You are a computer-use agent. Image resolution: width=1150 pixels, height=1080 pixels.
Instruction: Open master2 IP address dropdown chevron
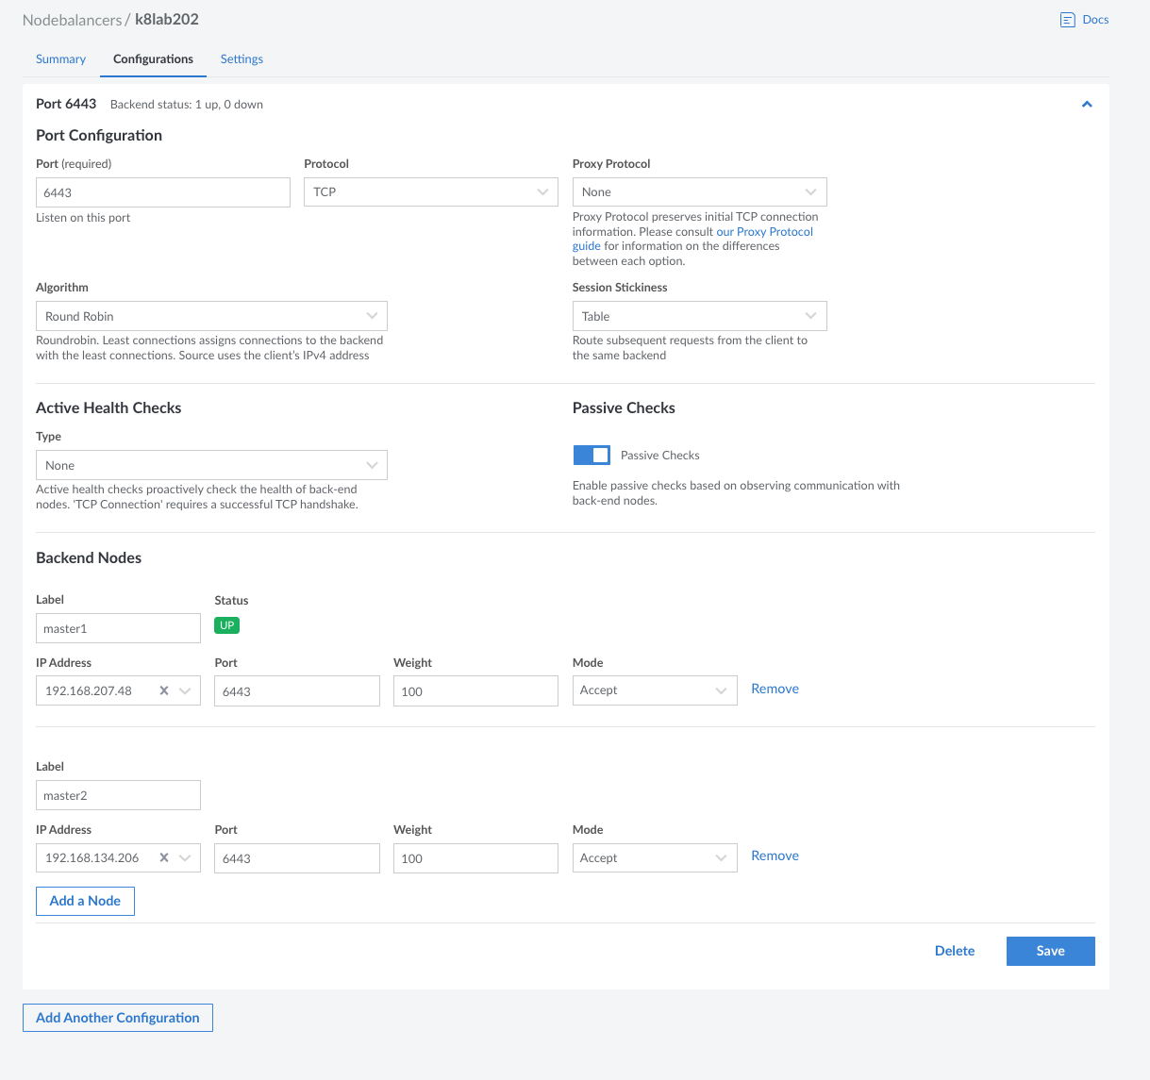pyautogui.click(x=185, y=857)
